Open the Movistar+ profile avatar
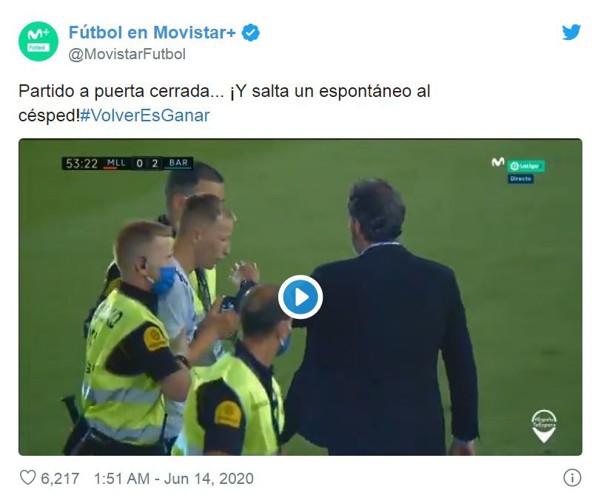The image size is (595, 495). coord(38,41)
